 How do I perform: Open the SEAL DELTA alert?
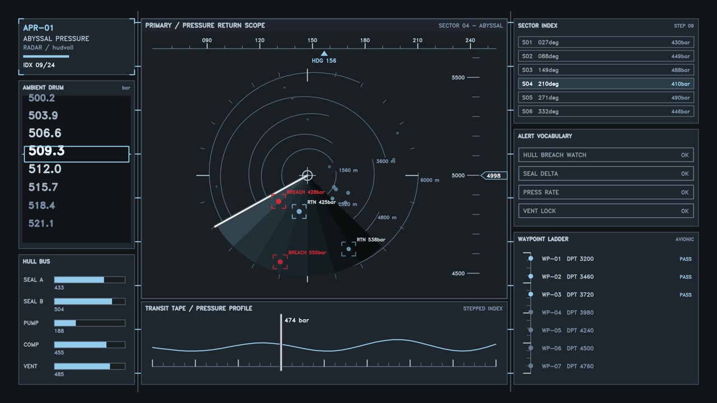(x=606, y=174)
